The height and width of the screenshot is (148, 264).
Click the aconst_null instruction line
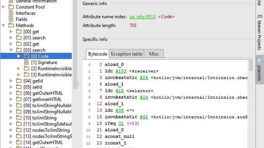click(x=119, y=136)
